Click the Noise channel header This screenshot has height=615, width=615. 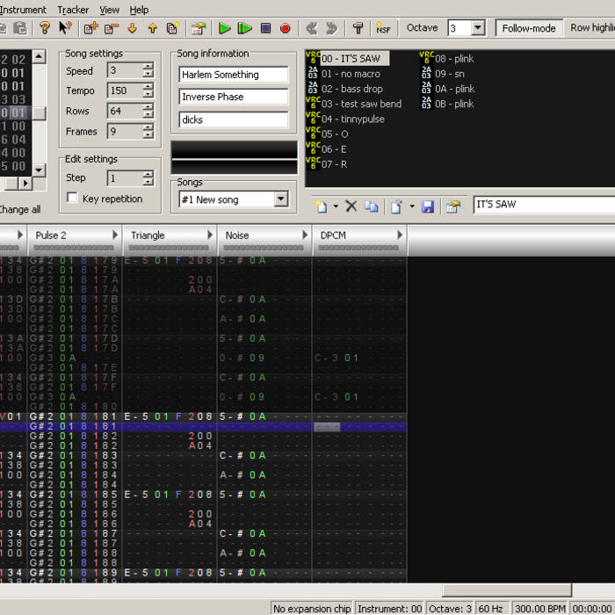click(x=237, y=235)
